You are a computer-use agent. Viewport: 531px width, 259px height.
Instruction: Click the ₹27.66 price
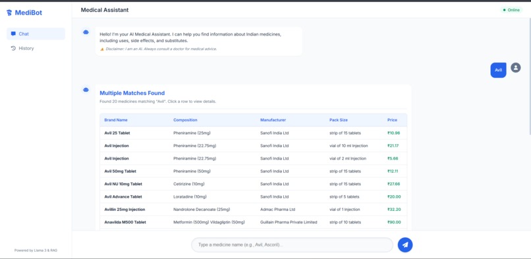pyautogui.click(x=393, y=184)
